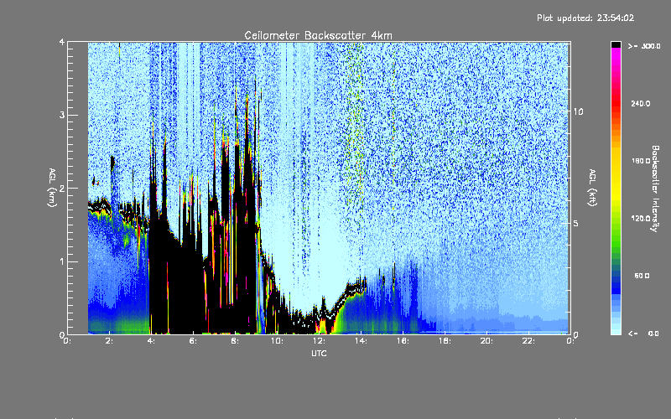671x419 pixels.
Task: Click the "60.0" colorbar value
Action: tap(642, 276)
